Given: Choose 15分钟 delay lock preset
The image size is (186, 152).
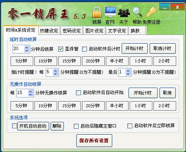Looking at the screenshot, I should pyautogui.click(x=70, y=61).
